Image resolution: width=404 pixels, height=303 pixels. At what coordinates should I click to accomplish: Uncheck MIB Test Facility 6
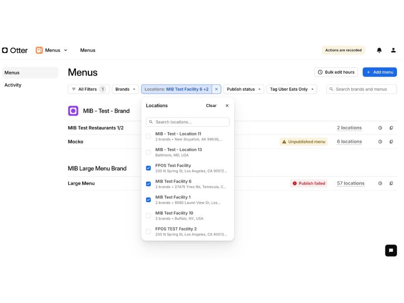coord(148,184)
